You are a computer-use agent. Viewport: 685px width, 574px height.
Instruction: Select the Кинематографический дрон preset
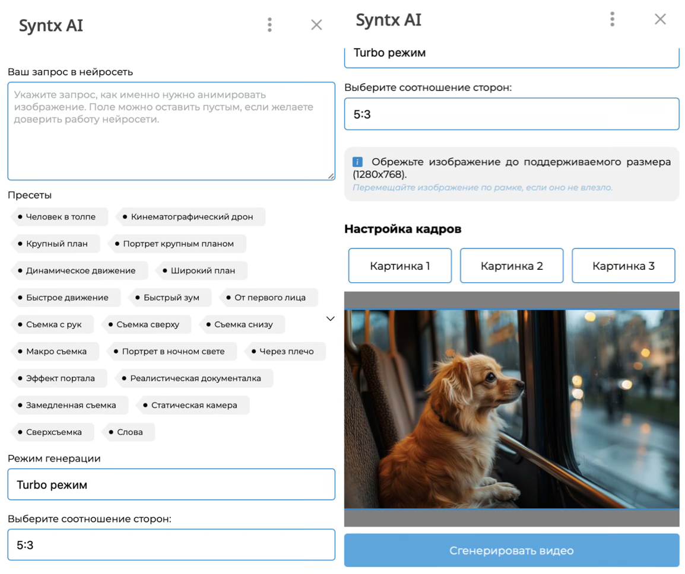point(191,217)
